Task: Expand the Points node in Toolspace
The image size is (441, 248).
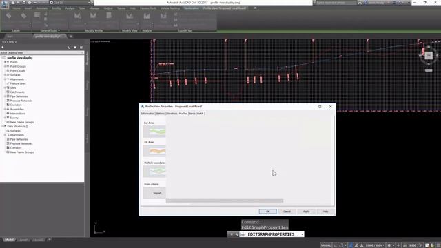Action: click(5, 62)
